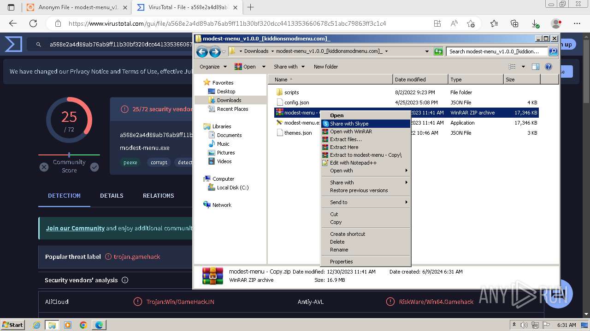Choose Rename in context menu
The image size is (590, 331).
366,250
